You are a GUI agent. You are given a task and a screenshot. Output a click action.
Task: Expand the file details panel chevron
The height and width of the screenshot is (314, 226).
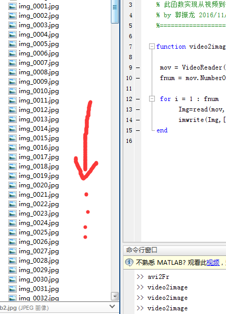112,306
